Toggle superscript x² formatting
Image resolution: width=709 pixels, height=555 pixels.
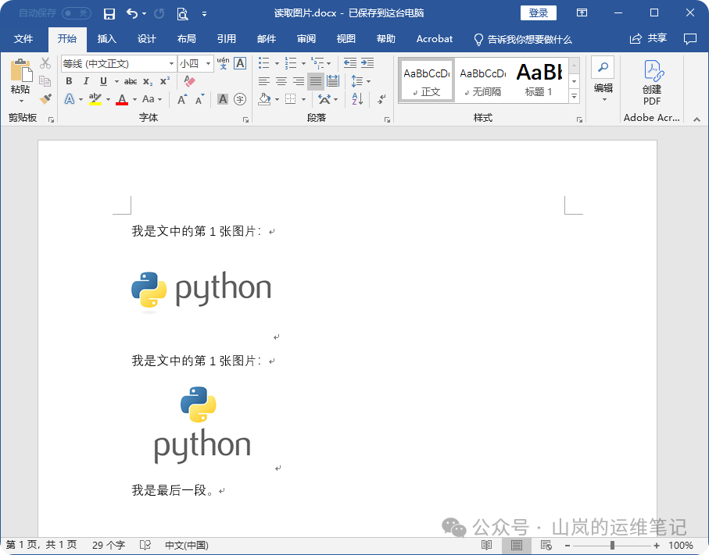[165, 81]
